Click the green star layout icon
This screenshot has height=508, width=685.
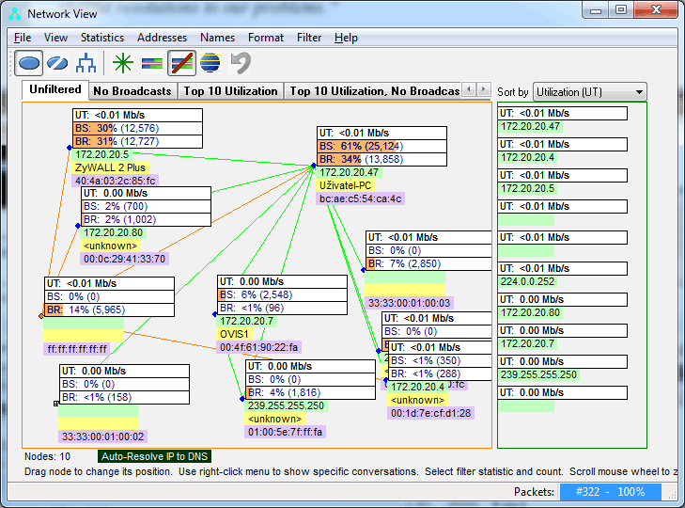122,64
